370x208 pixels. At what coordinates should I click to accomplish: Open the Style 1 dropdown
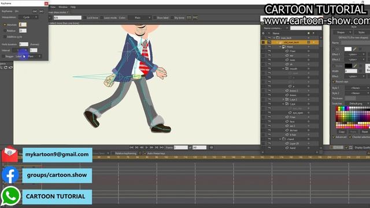click(x=357, y=88)
